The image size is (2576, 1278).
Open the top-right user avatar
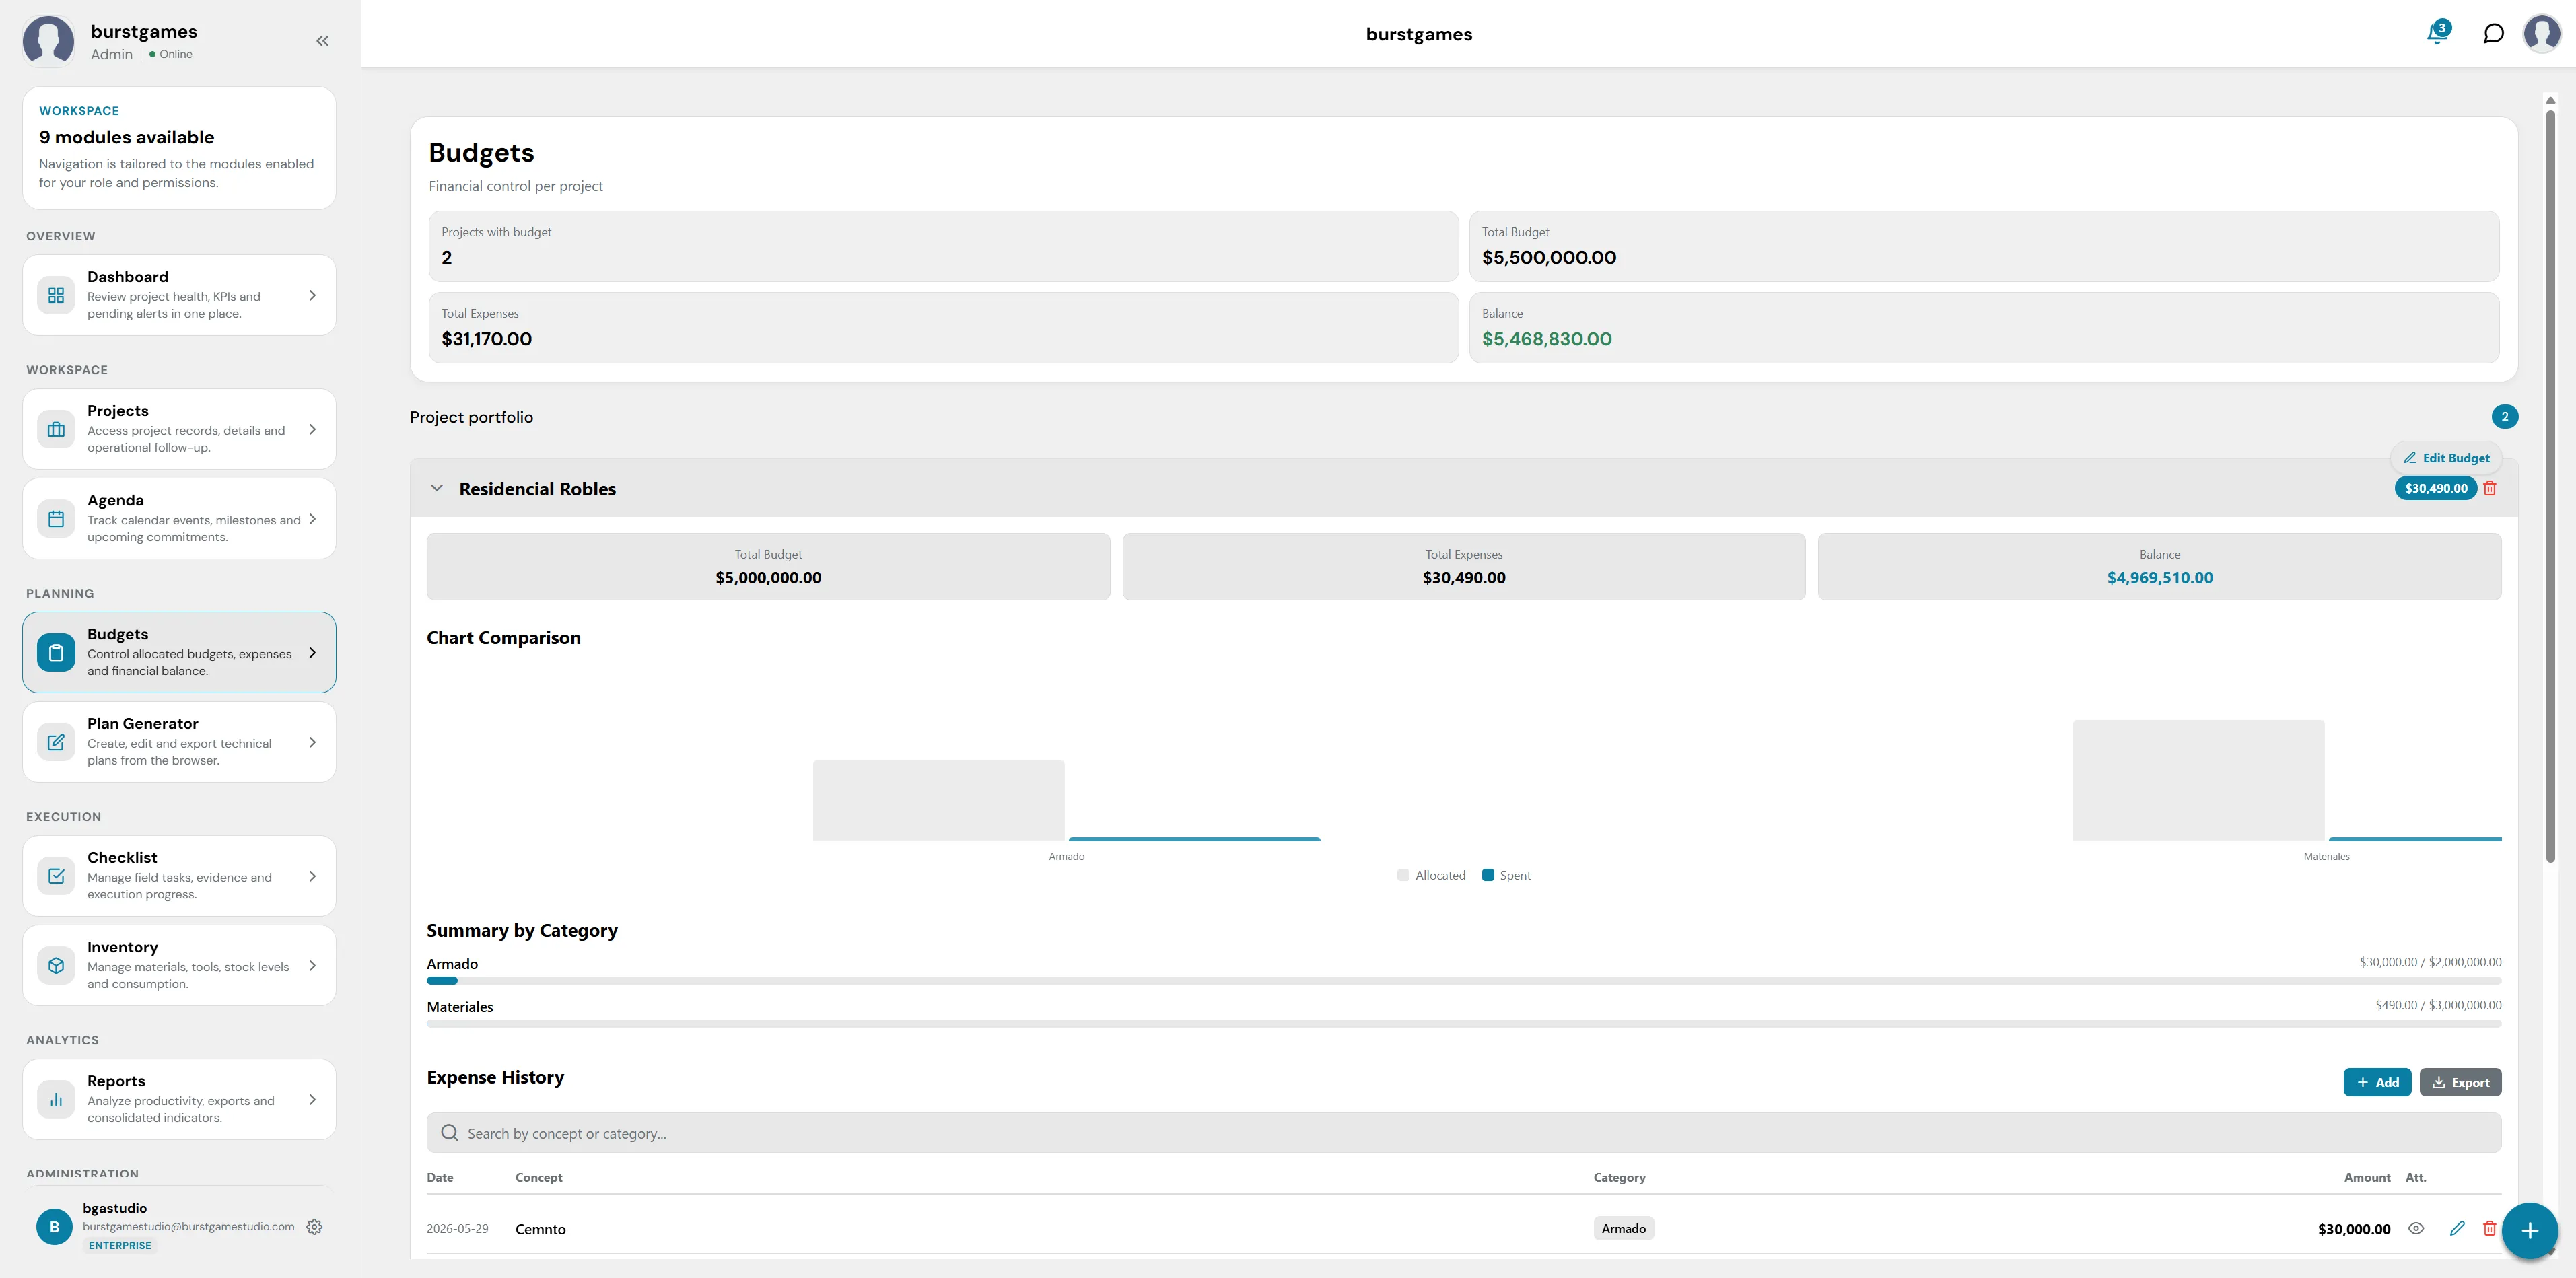[x=2542, y=34]
